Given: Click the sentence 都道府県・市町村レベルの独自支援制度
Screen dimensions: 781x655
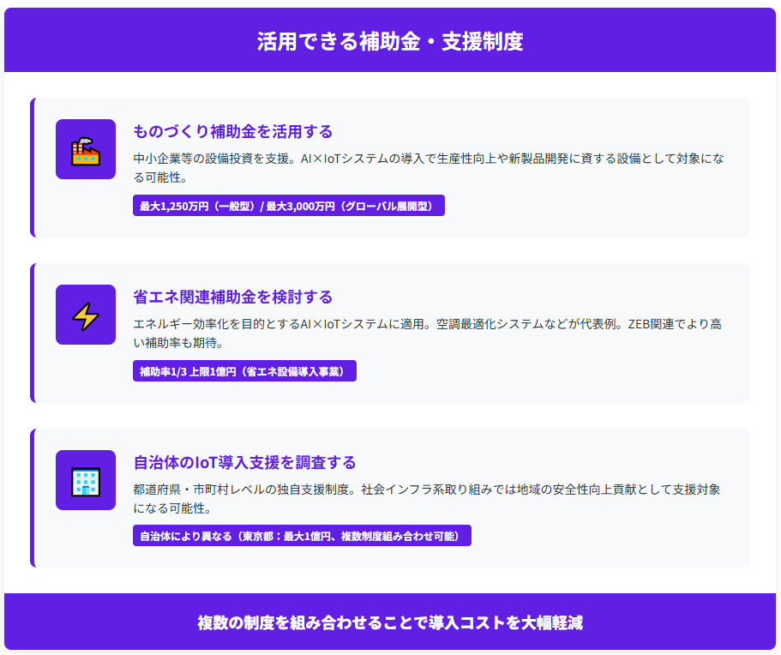Looking at the screenshot, I should click(243, 490).
